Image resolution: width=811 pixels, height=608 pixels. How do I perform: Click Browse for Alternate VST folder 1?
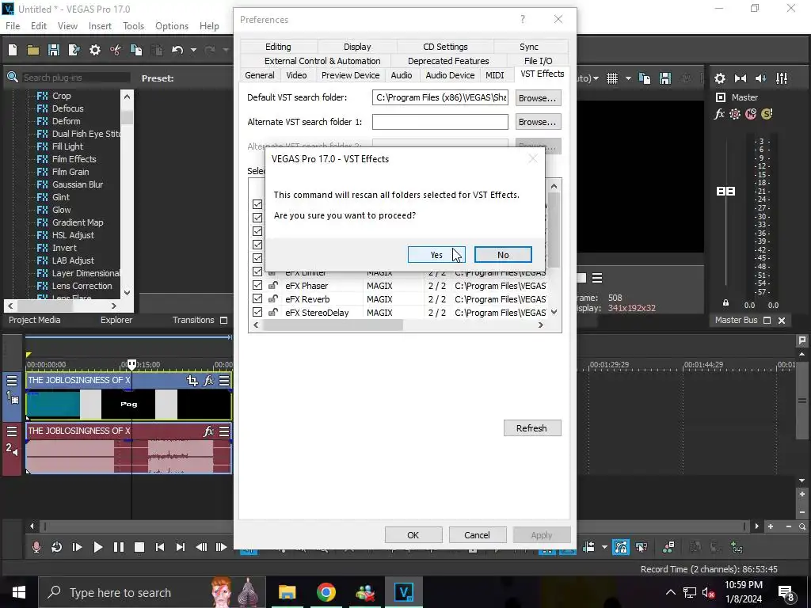(x=538, y=122)
